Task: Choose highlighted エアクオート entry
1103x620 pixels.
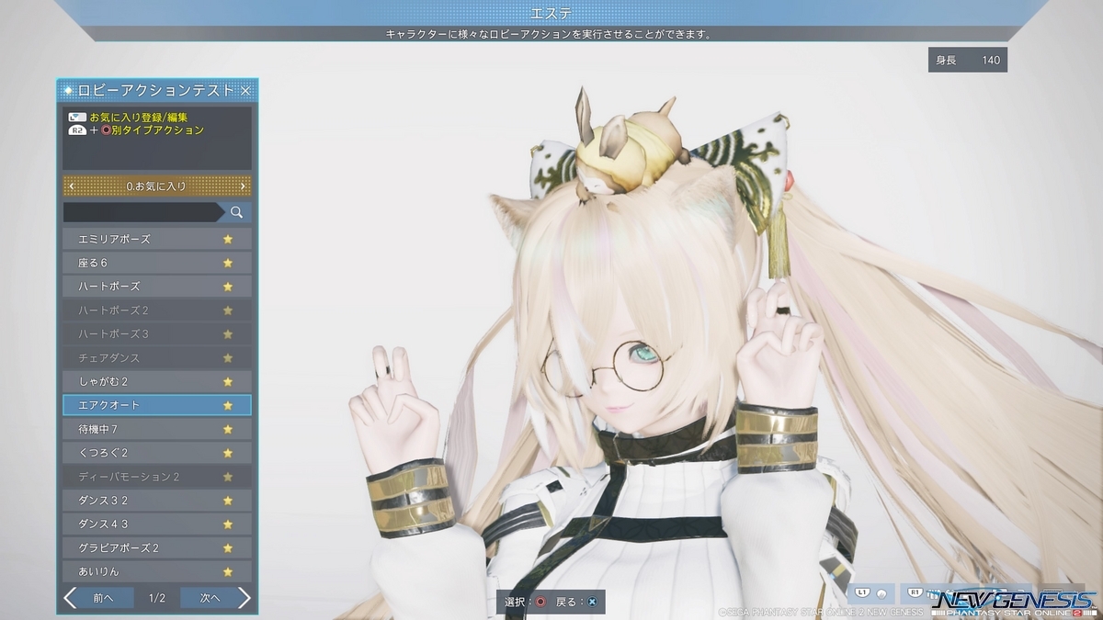Action: (x=157, y=405)
